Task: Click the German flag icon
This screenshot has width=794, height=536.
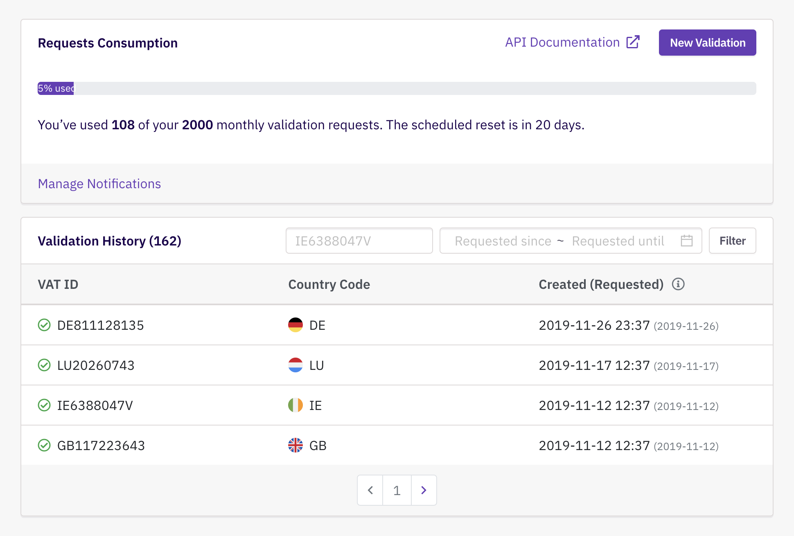Action: pos(295,325)
